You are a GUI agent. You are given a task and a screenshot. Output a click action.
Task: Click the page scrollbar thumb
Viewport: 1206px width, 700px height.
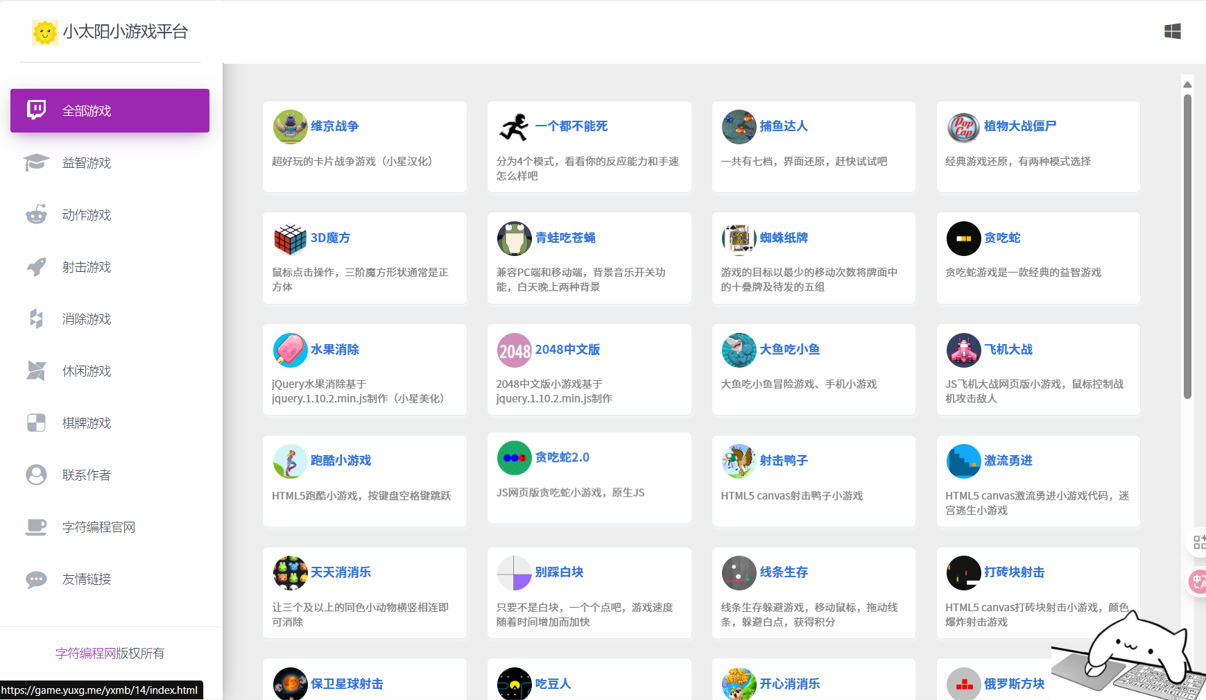click(x=1187, y=246)
